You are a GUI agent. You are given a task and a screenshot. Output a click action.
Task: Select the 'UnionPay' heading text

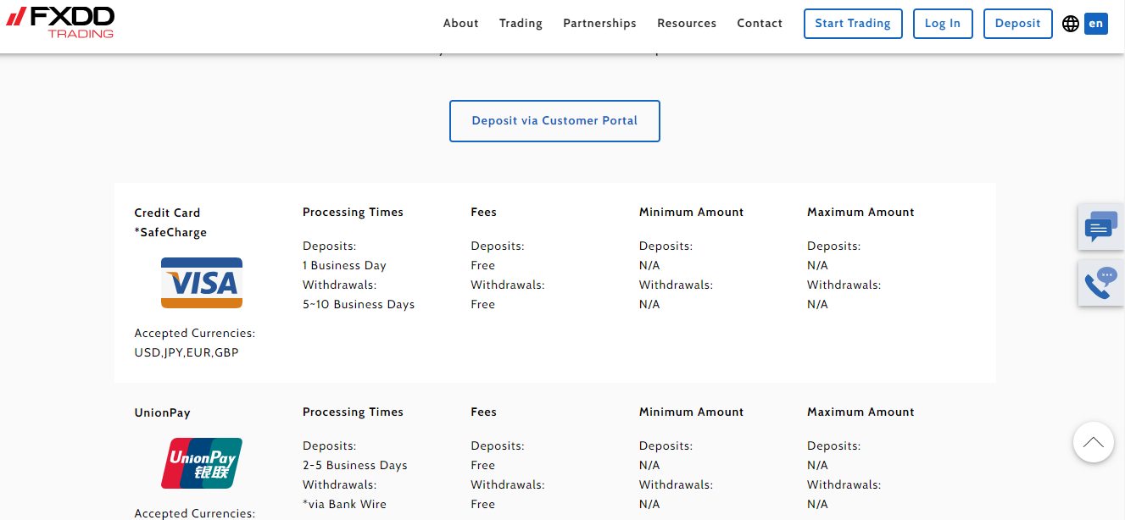[163, 413]
